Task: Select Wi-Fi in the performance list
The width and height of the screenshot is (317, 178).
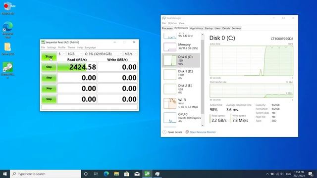Action: [x=181, y=103]
